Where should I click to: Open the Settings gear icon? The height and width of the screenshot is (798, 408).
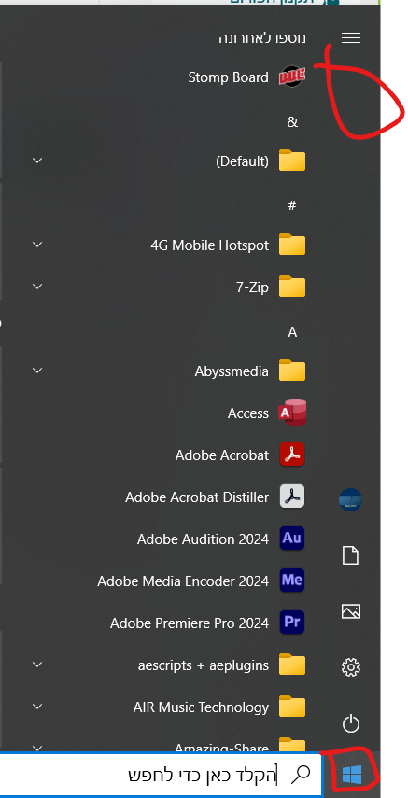point(350,666)
